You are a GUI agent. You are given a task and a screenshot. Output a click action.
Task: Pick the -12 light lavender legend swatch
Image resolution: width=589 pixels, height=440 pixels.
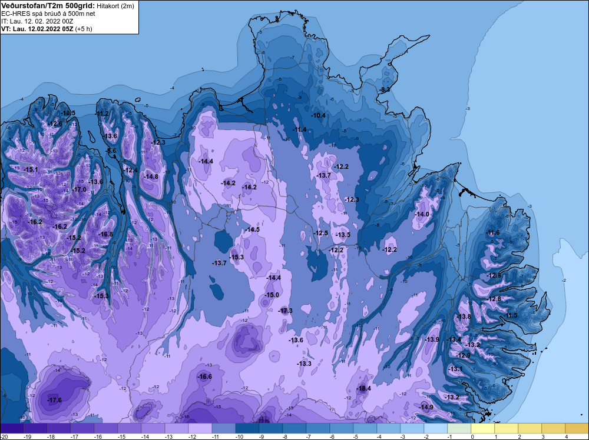click(x=200, y=428)
